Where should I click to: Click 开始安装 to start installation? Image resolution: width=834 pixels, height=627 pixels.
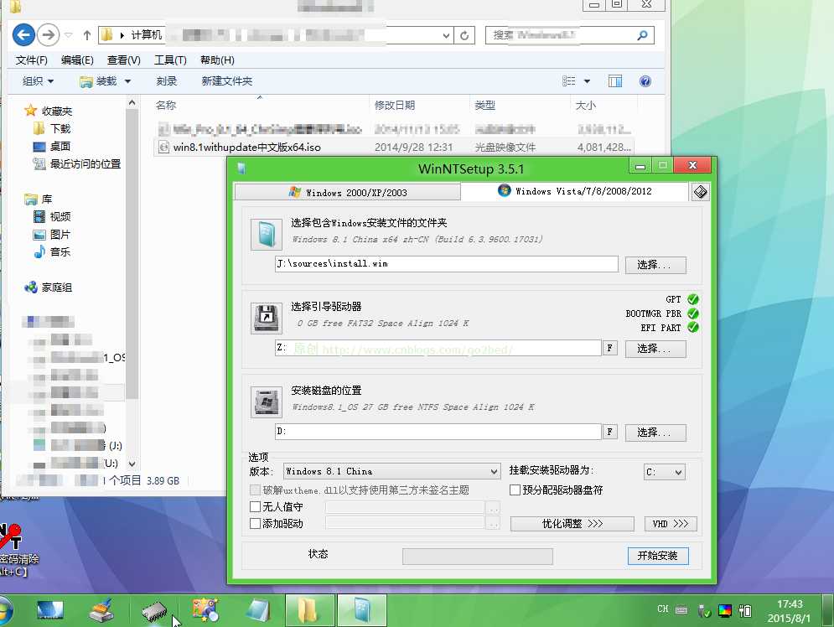658,556
